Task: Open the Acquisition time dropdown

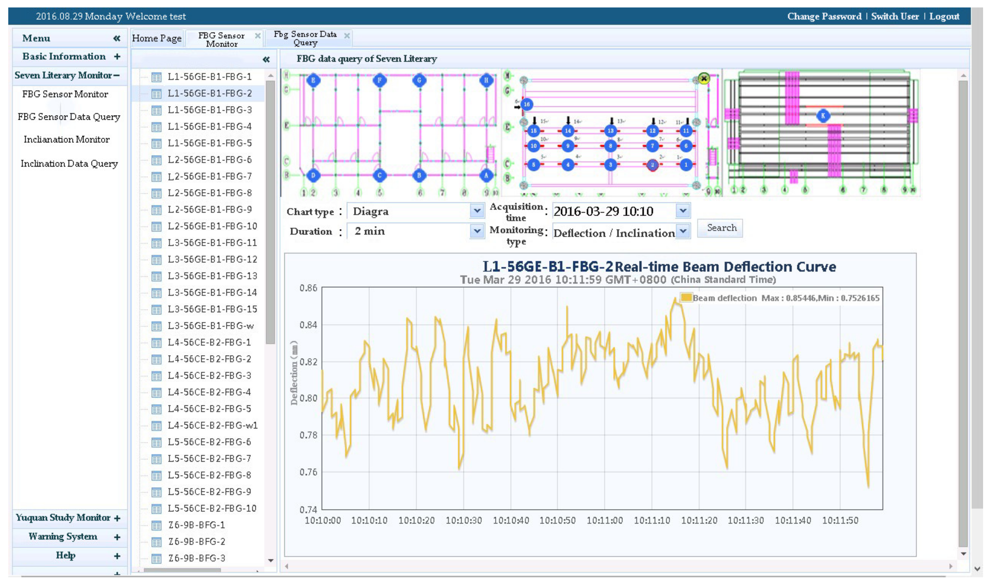Action: coord(683,211)
